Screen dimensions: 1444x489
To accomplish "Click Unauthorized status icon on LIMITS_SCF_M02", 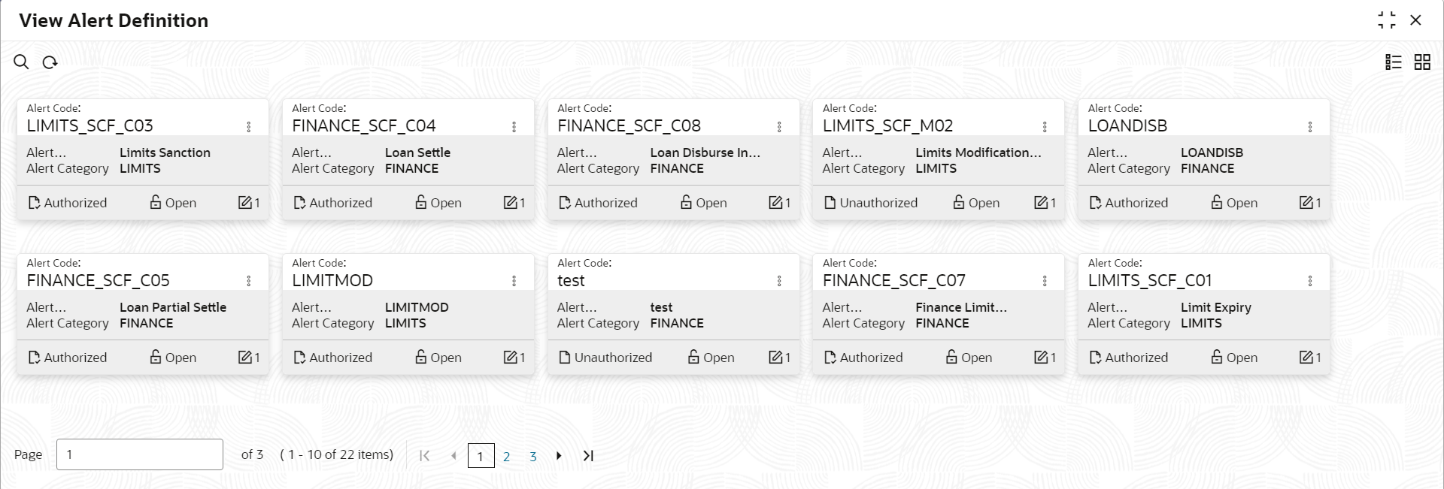I will (x=830, y=203).
